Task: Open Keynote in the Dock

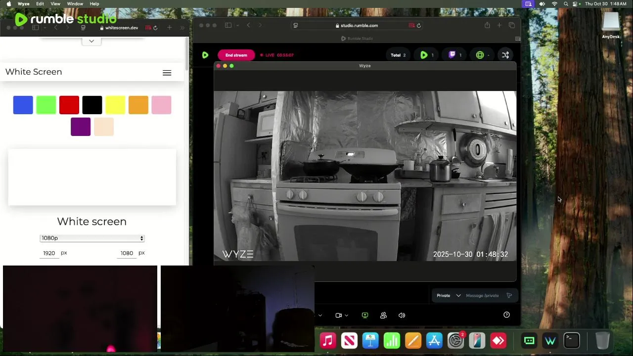Action: coord(370,341)
